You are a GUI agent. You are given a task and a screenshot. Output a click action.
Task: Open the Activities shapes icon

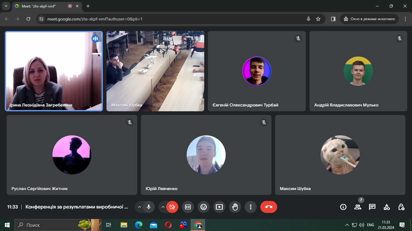pyautogui.click(x=387, y=207)
